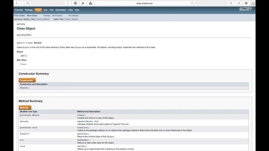Open the Class link under See Also
The image size is (269, 151).
coord(23,64)
